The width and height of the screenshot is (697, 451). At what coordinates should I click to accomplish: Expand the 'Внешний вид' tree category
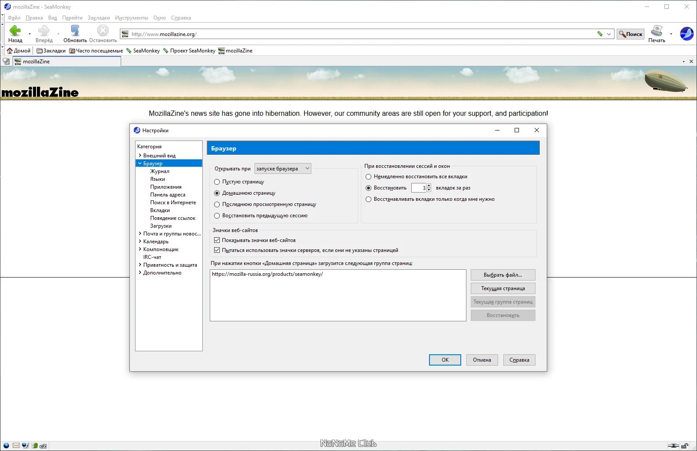140,155
